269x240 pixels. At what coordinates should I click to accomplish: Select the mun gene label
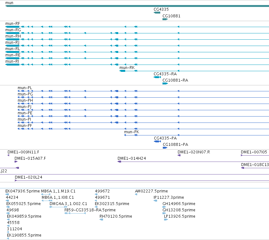click(9, 3)
